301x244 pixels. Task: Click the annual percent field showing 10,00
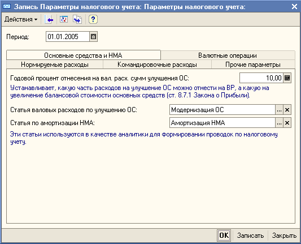click(x=261, y=78)
